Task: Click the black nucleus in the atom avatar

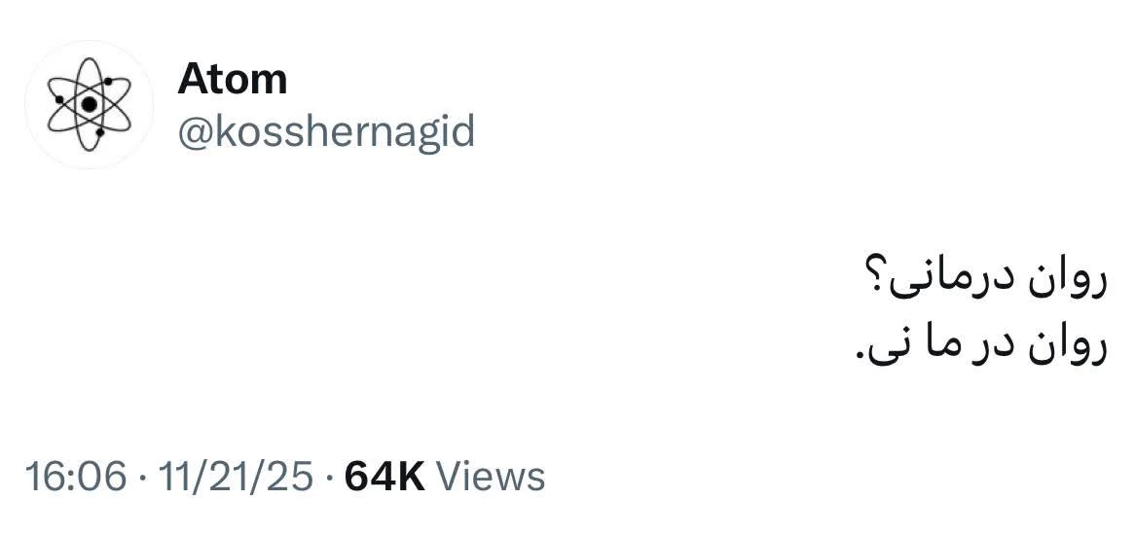Action: click(x=90, y=104)
